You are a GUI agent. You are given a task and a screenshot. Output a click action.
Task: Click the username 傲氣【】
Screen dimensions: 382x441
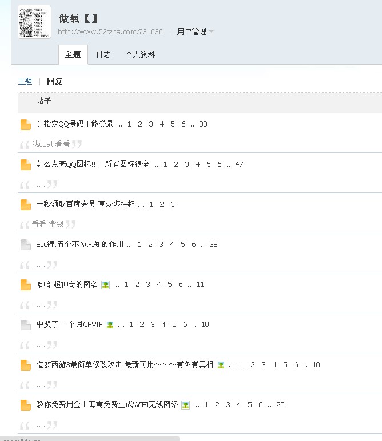coord(78,18)
